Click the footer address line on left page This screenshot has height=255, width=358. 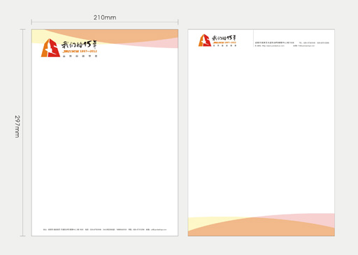[x=105, y=229]
